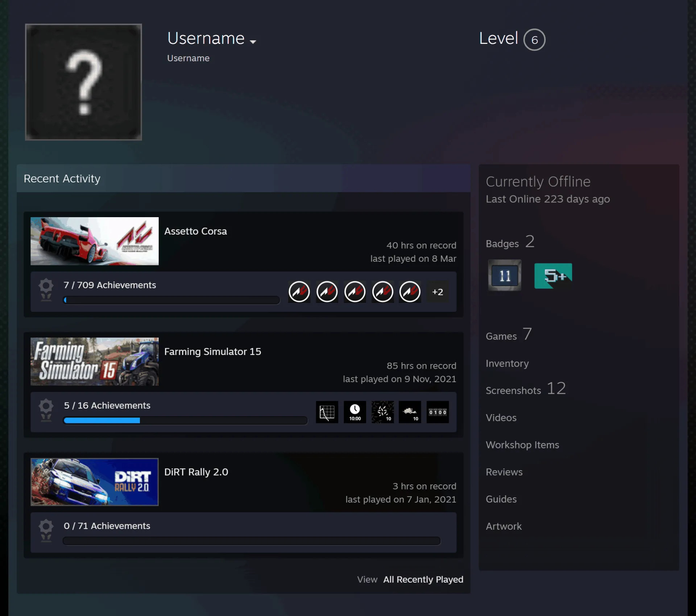Click the Recent Activity header
696x616 pixels.
click(x=244, y=178)
